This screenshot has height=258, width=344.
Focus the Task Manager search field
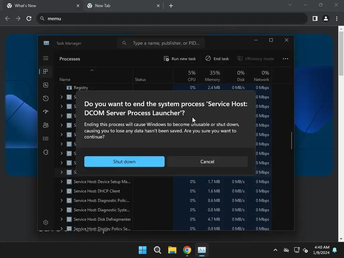pyautogui.click(x=161, y=43)
